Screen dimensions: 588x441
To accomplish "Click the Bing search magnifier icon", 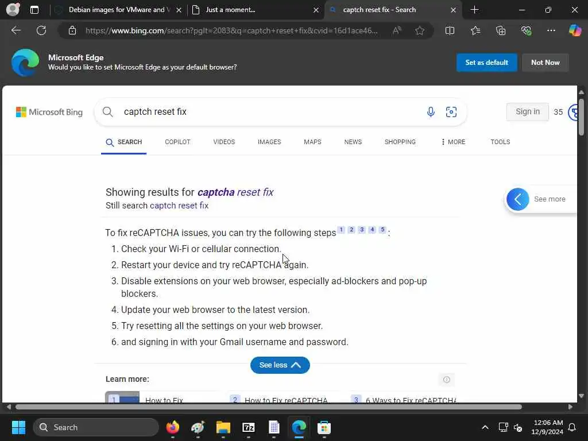I will pyautogui.click(x=107, y=112).
